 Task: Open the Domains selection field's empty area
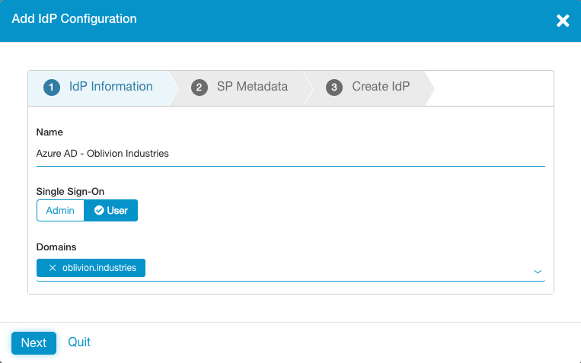pos(335,269)
